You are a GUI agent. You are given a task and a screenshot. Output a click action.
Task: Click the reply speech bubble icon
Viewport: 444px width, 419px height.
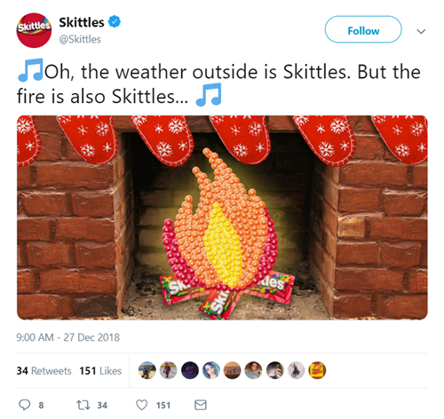coord(24,405)
